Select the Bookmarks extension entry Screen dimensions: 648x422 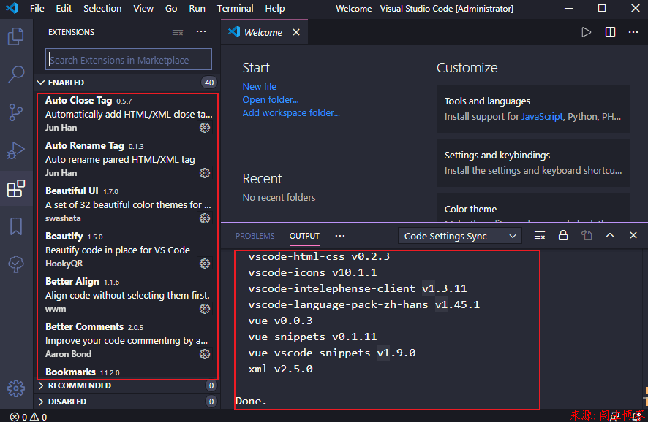pyautogui.click(x=128, y=372)
